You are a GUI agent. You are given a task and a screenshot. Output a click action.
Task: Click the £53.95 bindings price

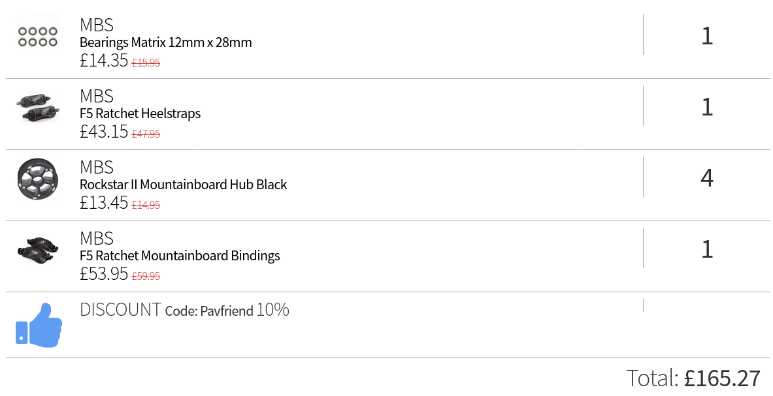point(104,273)
